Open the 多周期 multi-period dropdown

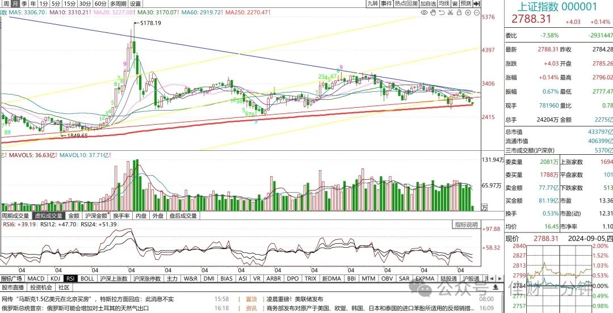click(118, 3)
